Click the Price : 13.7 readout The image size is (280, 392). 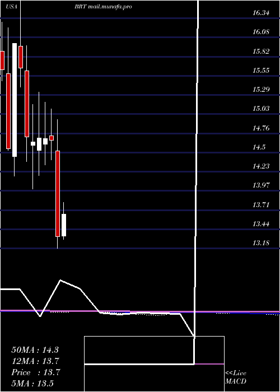[35, 372]
